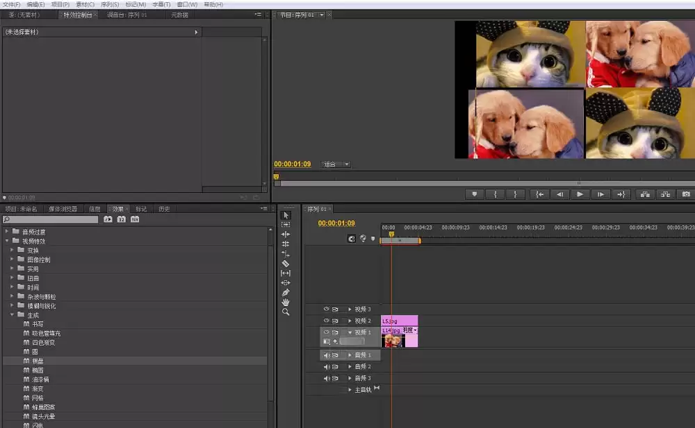695x428 pixels.
Task: Hide the 视频 2 track with eye icon
Action: (326, 320)
